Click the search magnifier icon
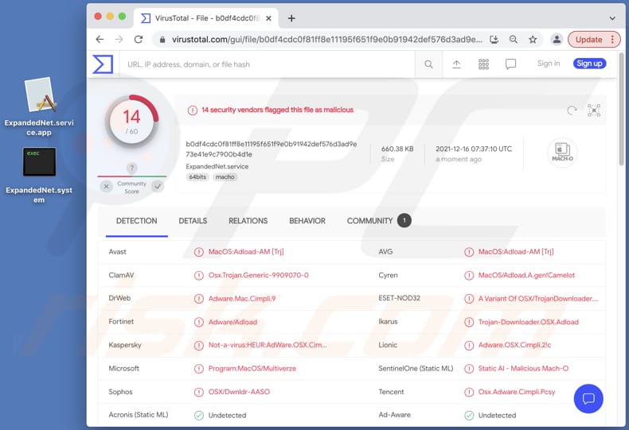629x430 pixels. click(428, 64)
